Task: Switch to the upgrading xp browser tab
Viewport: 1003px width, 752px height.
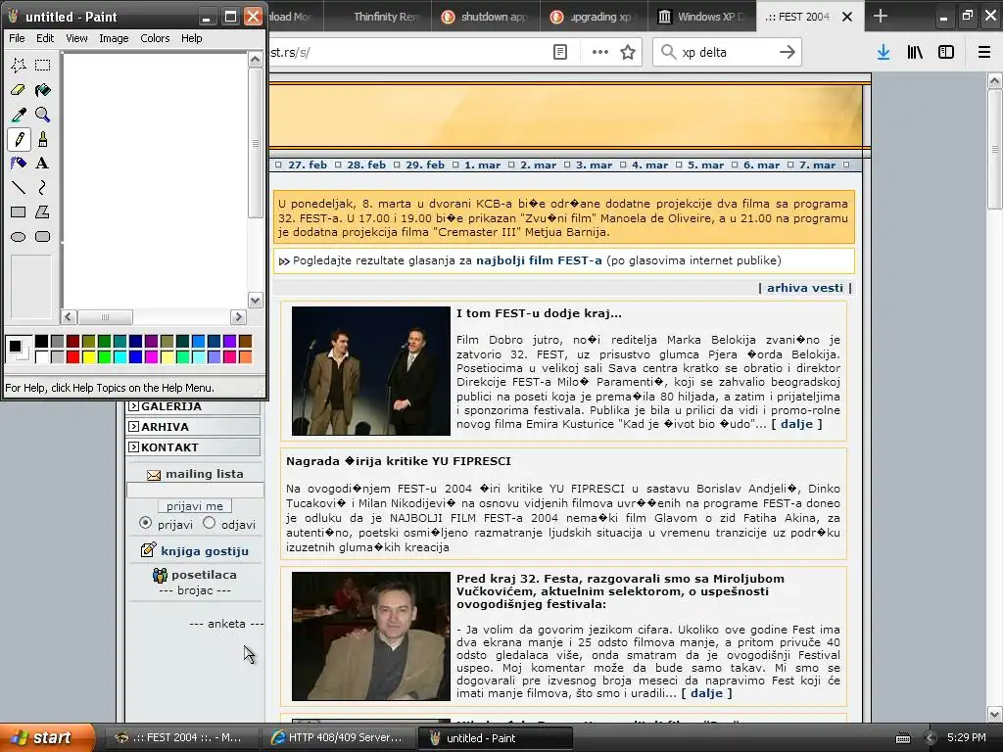Action: [x=594, y=17]
